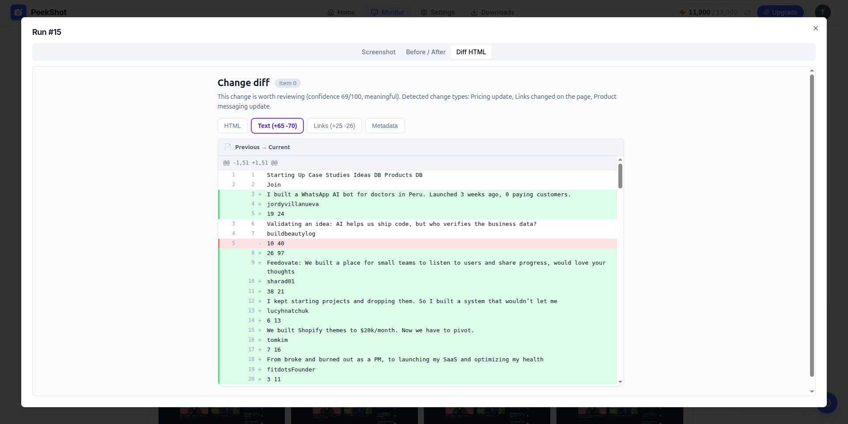The height and width of the screenshot is (424, 848).
Task: Click added line '7 16'
Action: click(417, 350)
